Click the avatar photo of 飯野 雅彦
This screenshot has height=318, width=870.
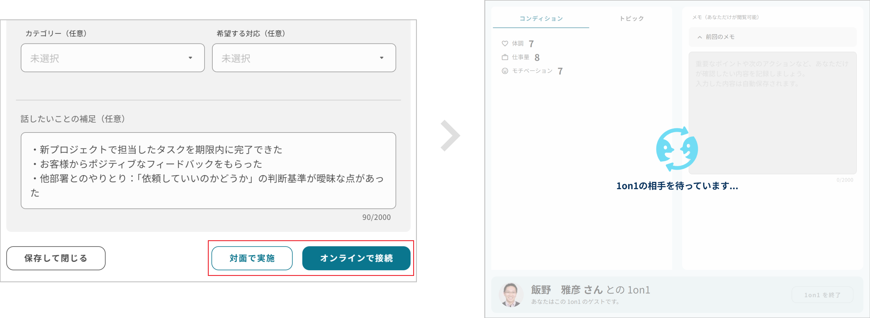[x=510, y=294]
